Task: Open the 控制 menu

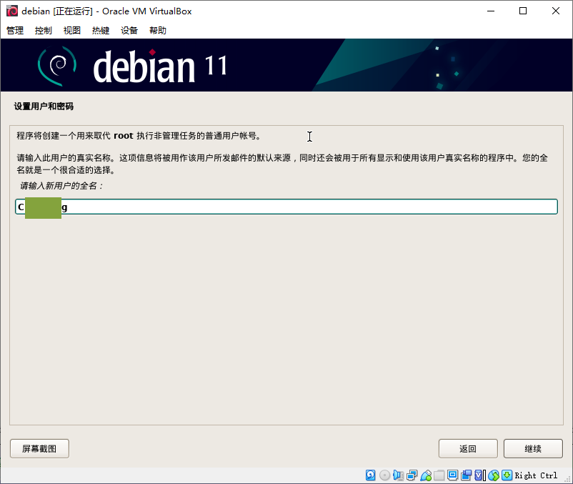Action: click(x=44, y=30)
